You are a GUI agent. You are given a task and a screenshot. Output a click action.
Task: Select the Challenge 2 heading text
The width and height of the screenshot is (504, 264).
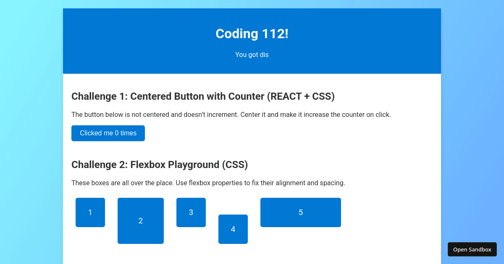coord(160,164)
